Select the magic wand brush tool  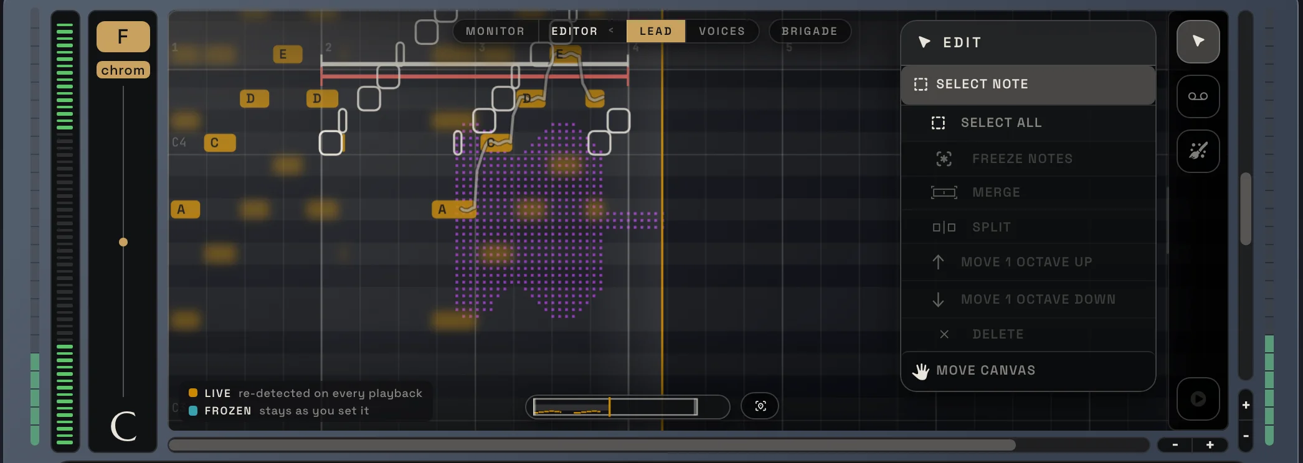(x=1198, y=151)
